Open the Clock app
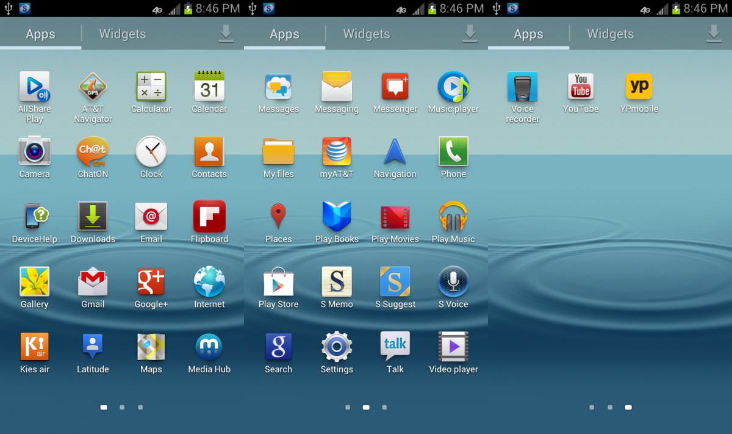 151,151
